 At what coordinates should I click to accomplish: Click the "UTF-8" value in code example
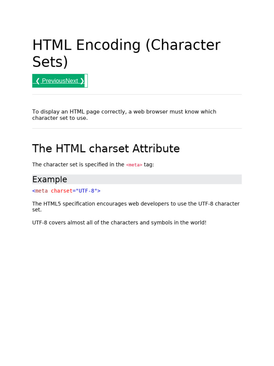pyautogui.click(x=86, y=191)
